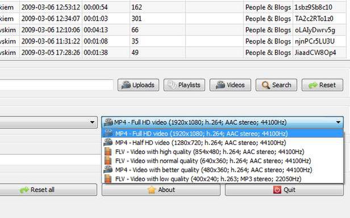This screenshot has width=350, height=218.
Task: Select table cell with video ID 1sbz9Sb8c10
Action: click(x=319, y=7)
